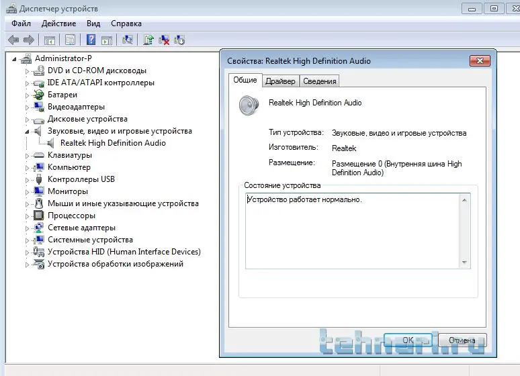Click the Forward arrow toolbar icon
The width and height of the screenshot is (520, 376).
(29, 40)
